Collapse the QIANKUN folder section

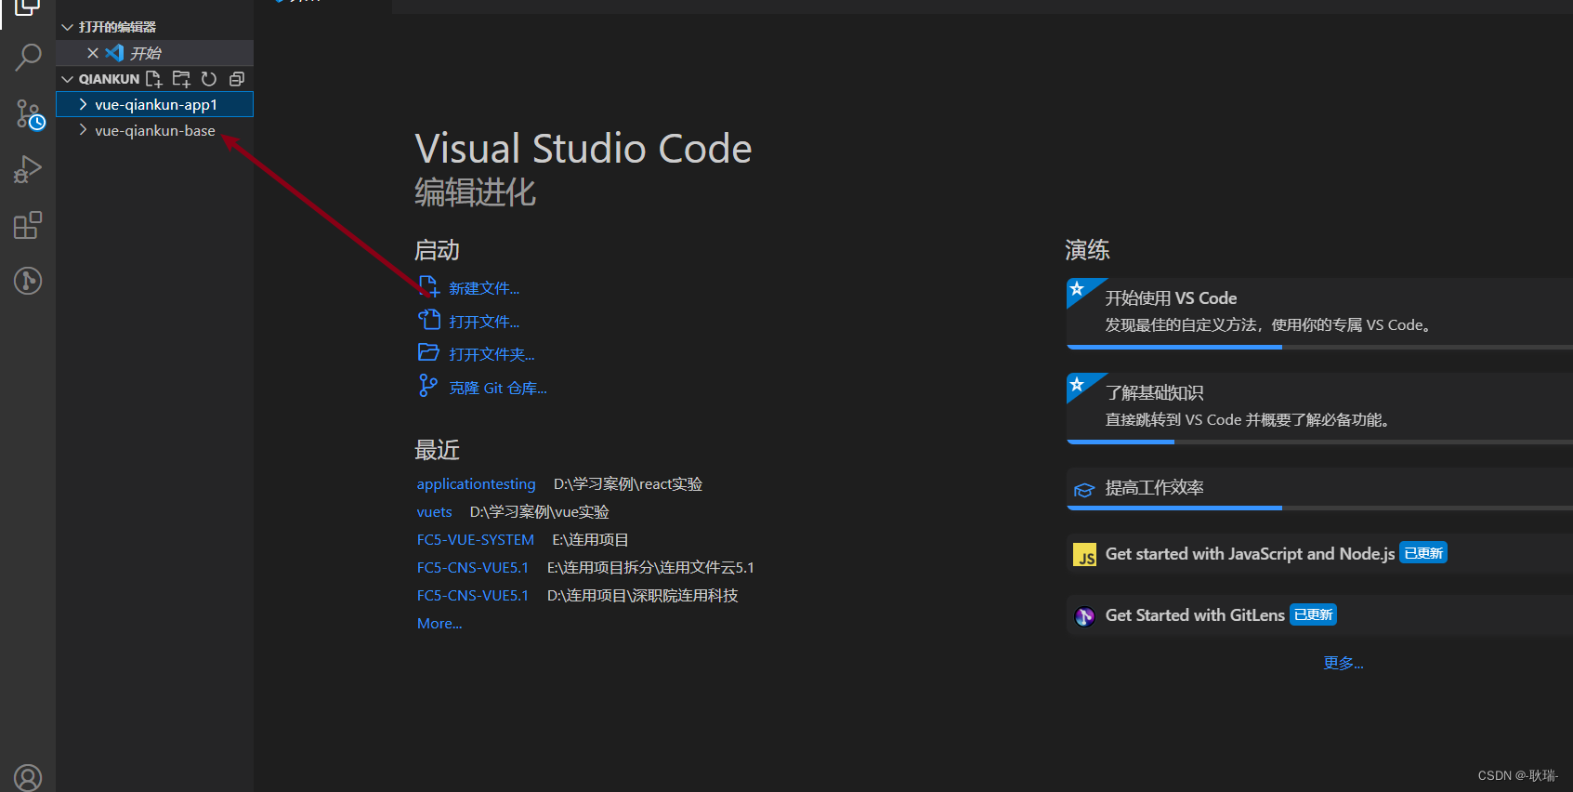pyautogui.click(x=67, y=79)
